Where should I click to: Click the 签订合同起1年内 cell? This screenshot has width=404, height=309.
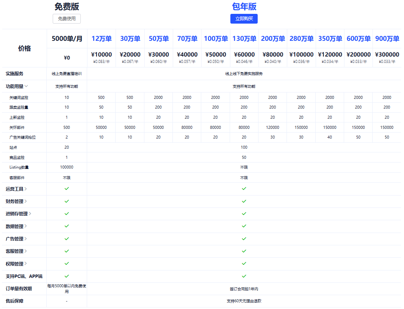click(x=244, y=289)
